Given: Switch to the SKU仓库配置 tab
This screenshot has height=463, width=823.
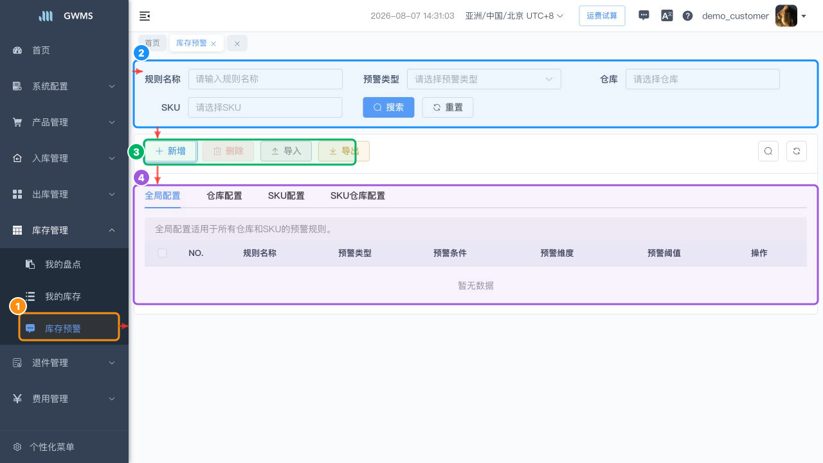Looking at the screenshot, I should coord(357,195).
